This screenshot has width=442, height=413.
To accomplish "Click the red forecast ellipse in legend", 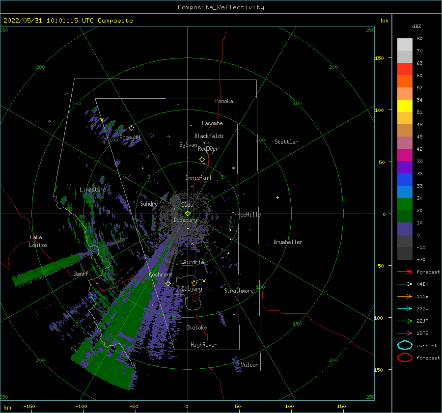I will pos(405,358).
